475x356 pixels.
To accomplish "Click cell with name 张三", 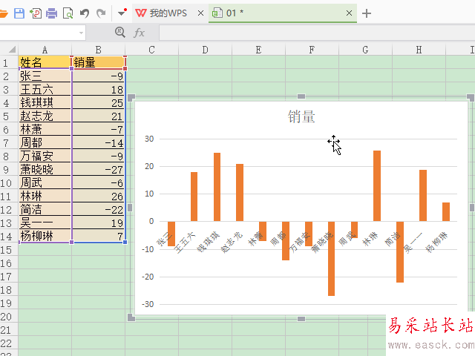I will 45,76.
